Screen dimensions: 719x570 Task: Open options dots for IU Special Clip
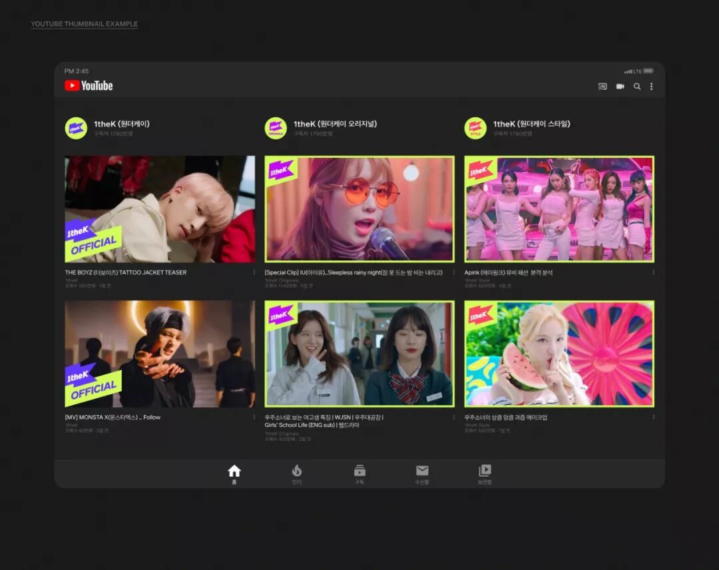[454, 272]
